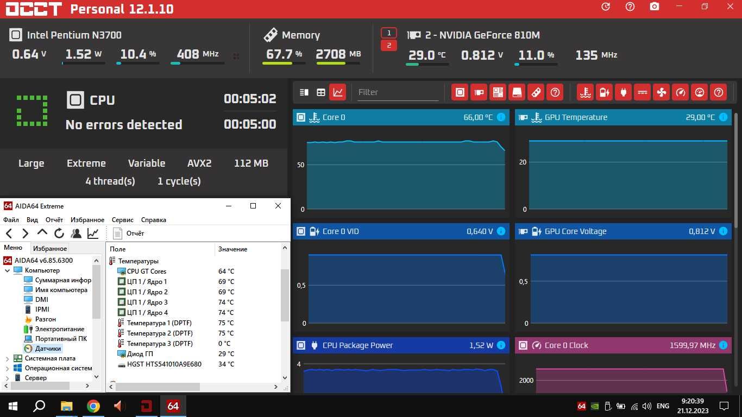Toggle the temperature sensor type filter
742x417 pixels.
pos(585,92)
